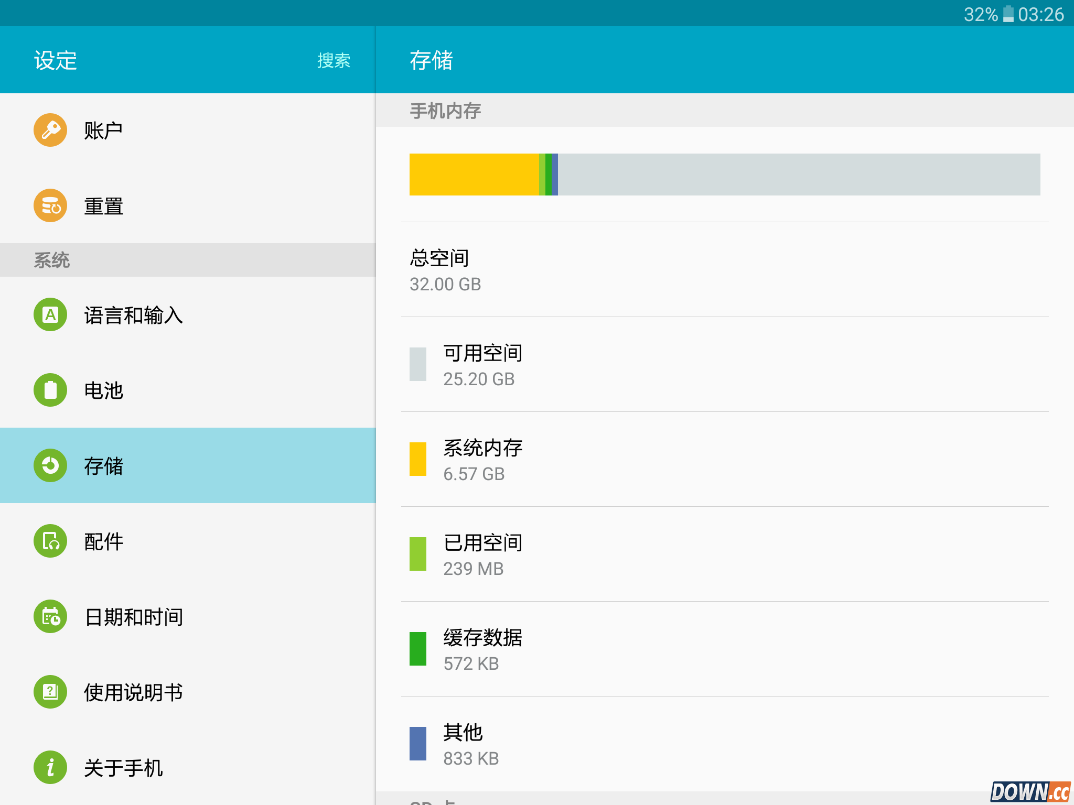Click the Accessories (配件) icon

tap(50, 541)
